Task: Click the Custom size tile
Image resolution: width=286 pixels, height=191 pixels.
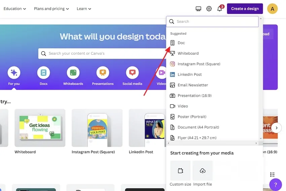Action: click(180, 171)
